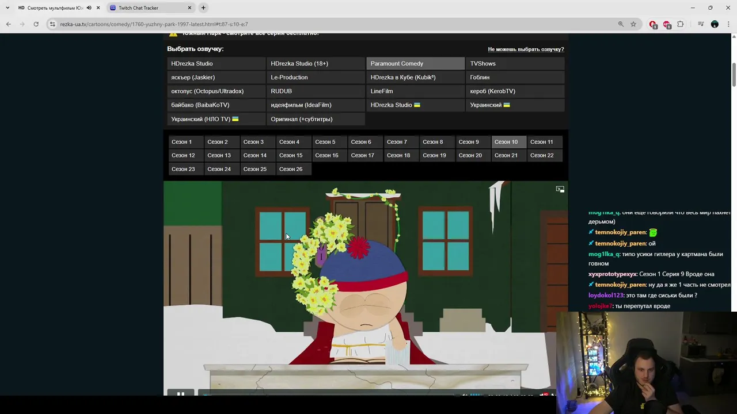737x414 pixels.
Task: Open the second red extension with badge
Action: (667, 24)
